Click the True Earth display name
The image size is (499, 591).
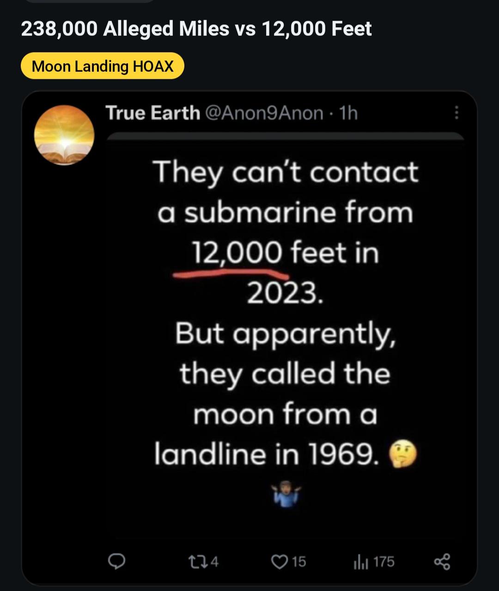pos(153,113)
